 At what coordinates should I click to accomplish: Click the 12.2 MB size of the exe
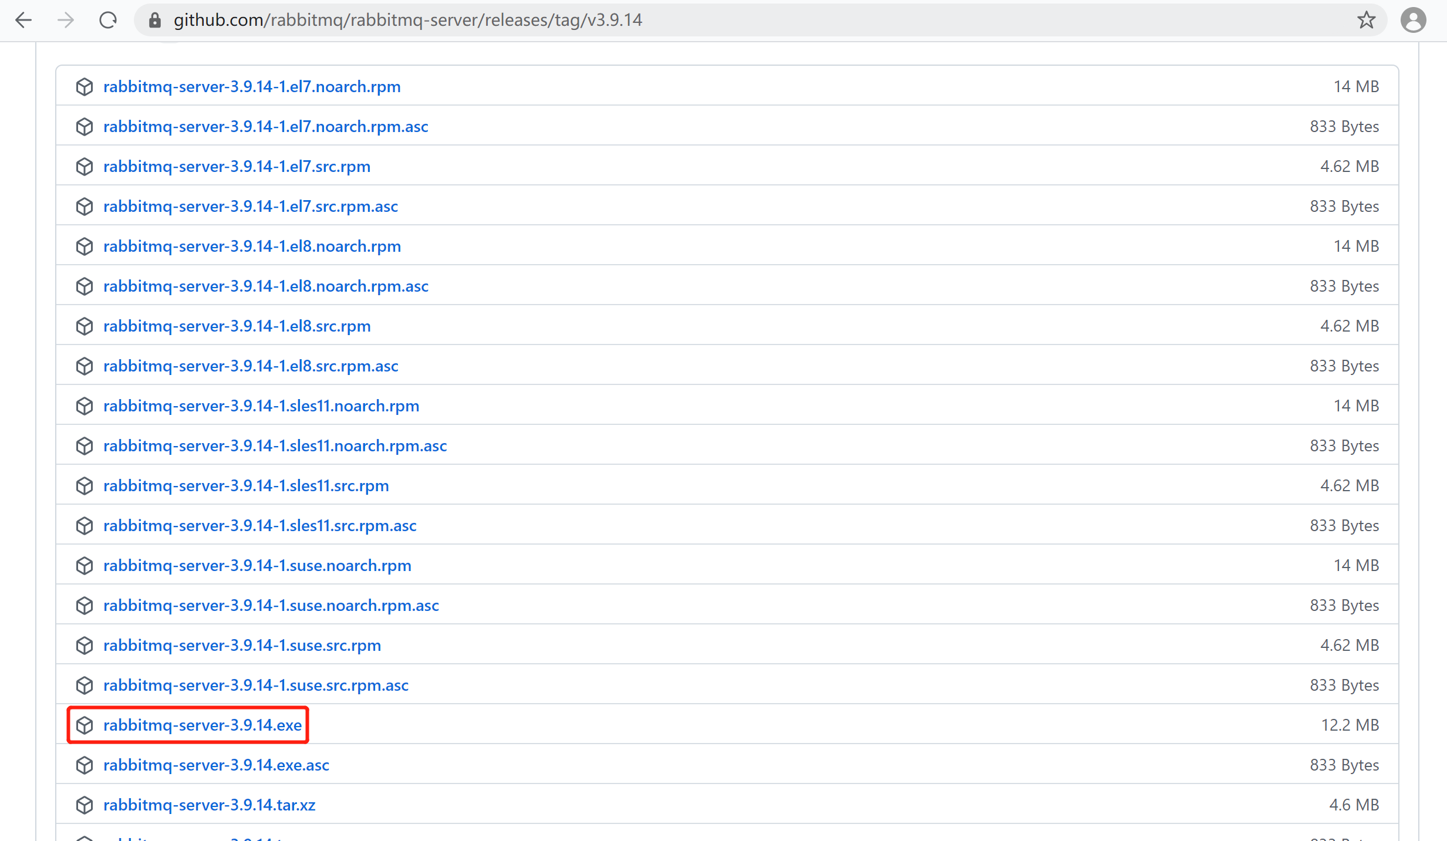pyautogui.click(x=1350, y=725)
